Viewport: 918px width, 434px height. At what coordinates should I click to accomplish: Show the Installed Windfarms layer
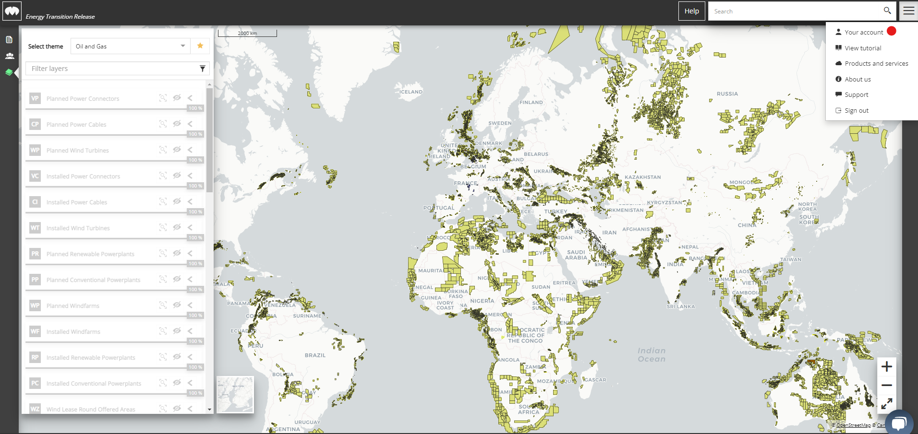click(x=177, y=331)
